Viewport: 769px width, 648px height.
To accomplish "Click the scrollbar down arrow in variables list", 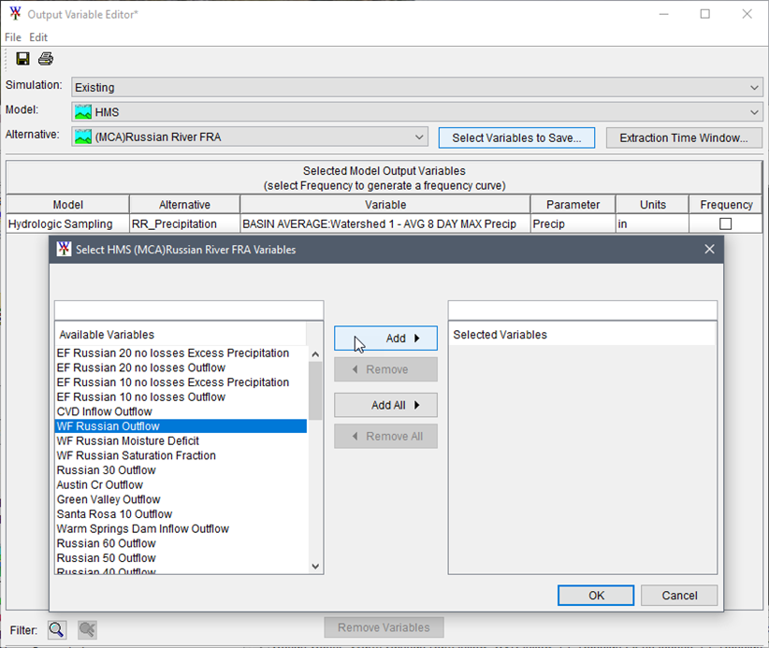I will point(315,566).
